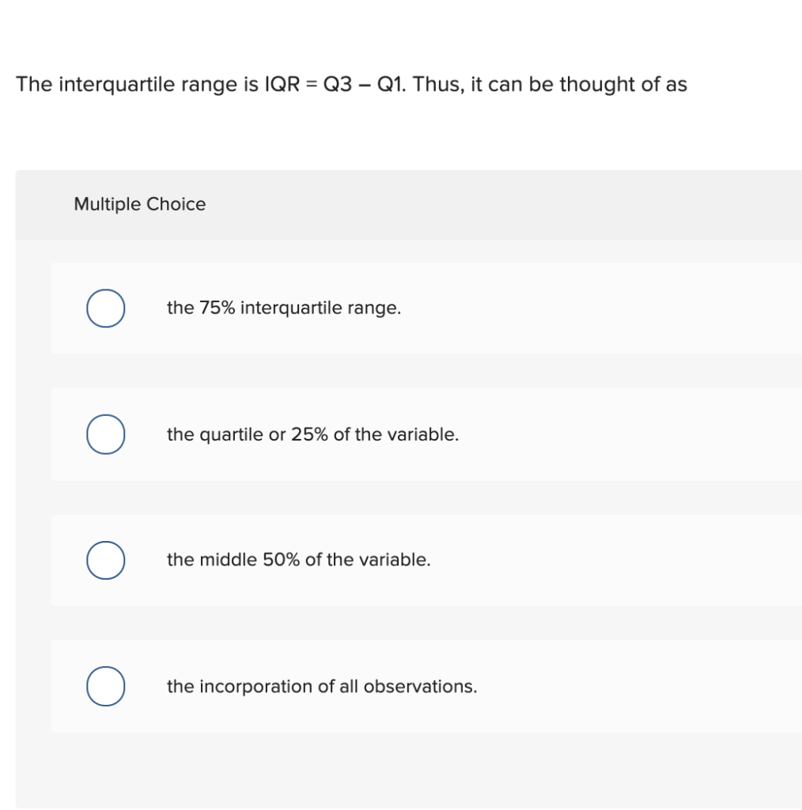Click the 'Multiple Choice' header label
Image resolution: width=802 pixels, height=810 pixels.
(x=139, y=204)
